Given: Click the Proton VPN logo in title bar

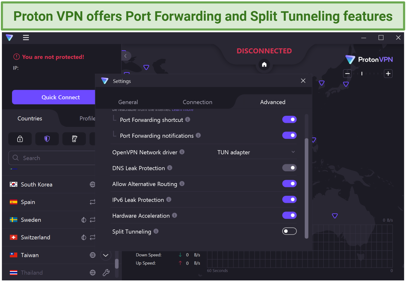Looking at the screenshot, I should [x=9, y=37].
